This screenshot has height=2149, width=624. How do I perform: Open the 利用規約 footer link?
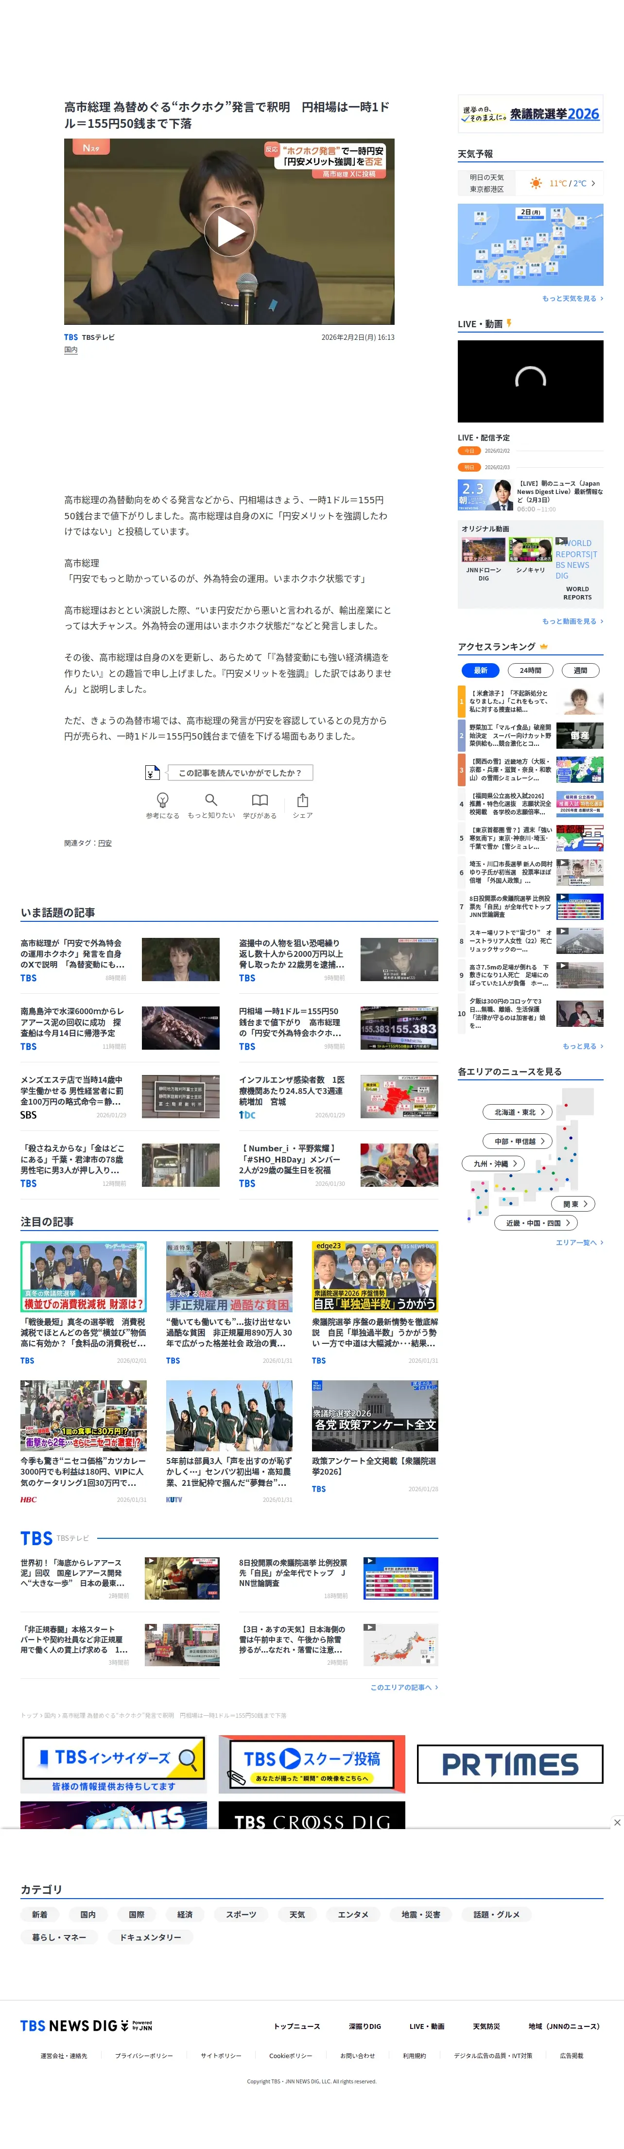pos(415,2056)
